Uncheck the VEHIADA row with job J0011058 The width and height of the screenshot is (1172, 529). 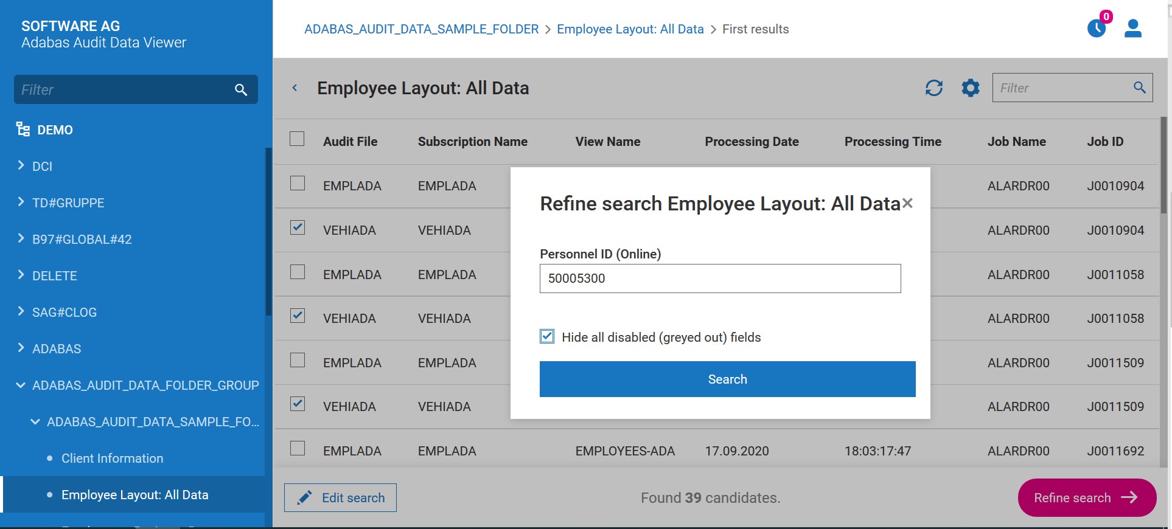pos(298,316)
